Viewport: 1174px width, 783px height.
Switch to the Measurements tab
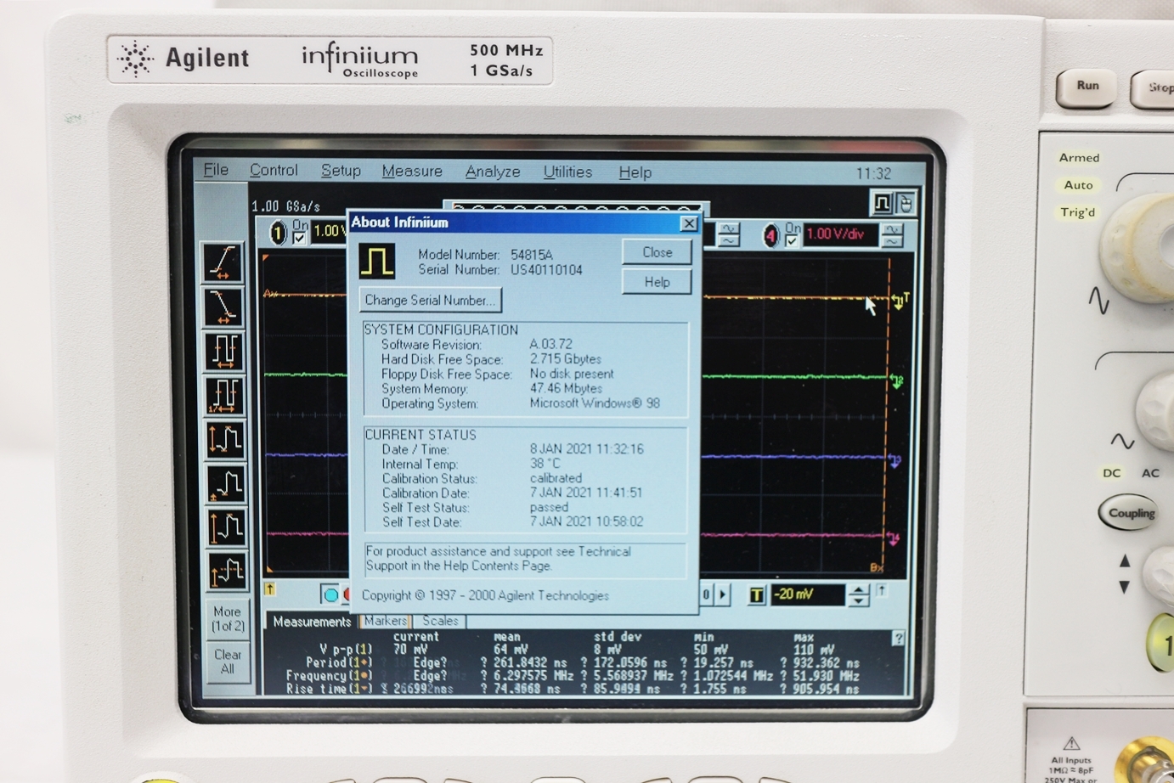(x=312, y=622)
